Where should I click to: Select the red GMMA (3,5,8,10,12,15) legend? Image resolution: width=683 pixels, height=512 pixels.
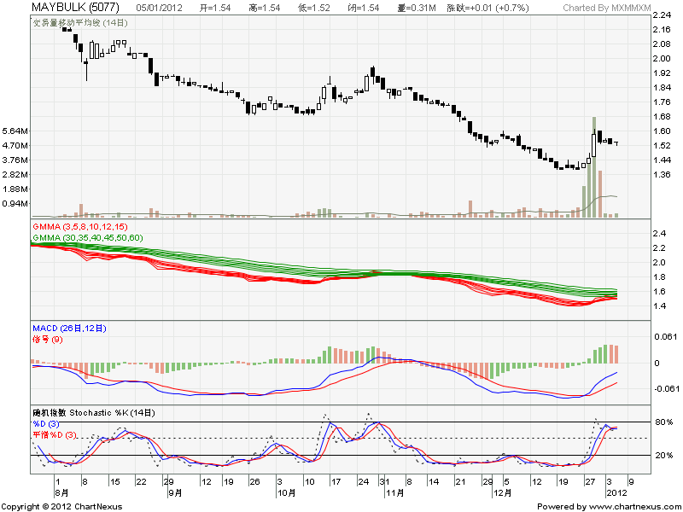coord(79,226)
